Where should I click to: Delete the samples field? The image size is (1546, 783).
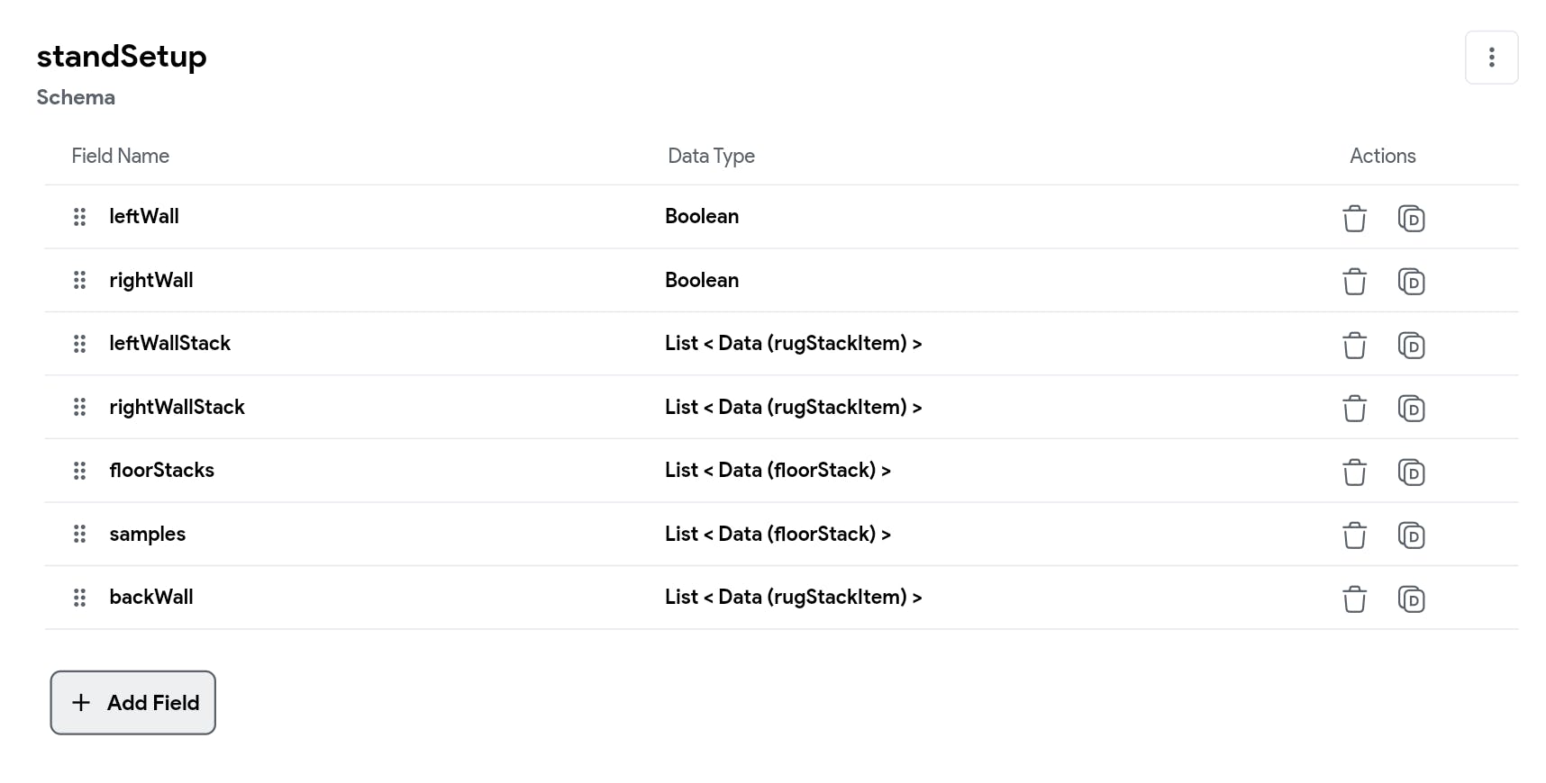coord(1354,535)
